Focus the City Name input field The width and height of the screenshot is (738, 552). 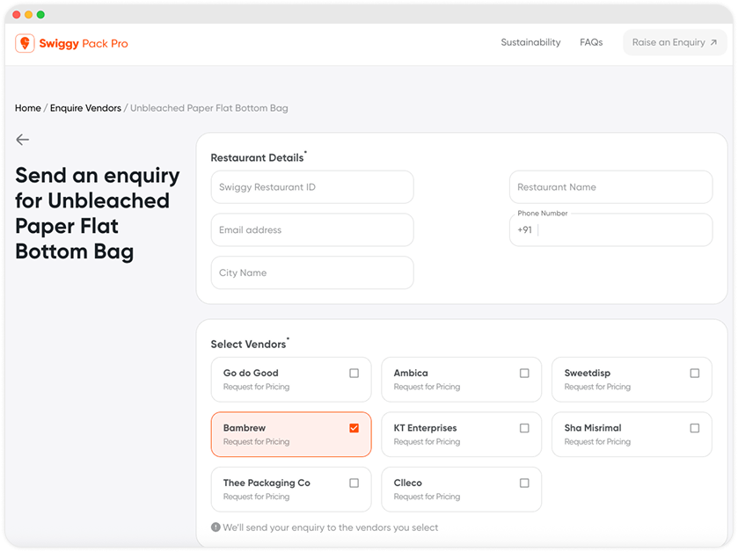pos(312,272)
